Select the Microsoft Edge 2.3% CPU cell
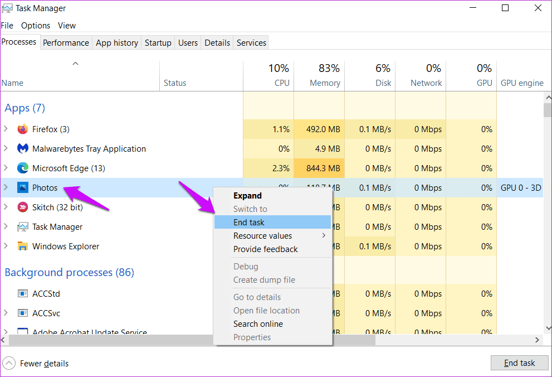 pos(268,168)
